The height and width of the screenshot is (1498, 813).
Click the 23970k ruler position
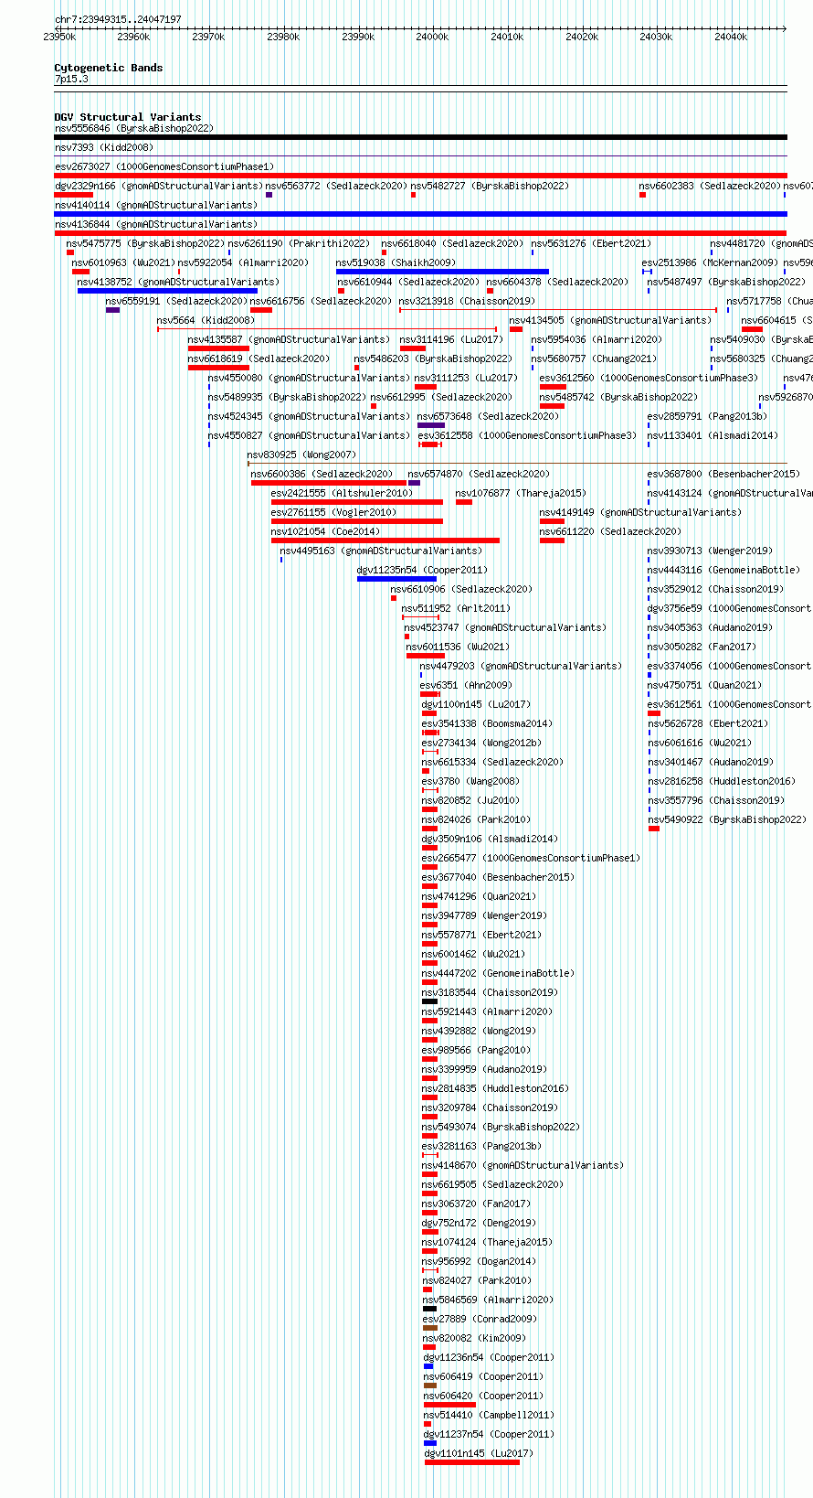208,37
